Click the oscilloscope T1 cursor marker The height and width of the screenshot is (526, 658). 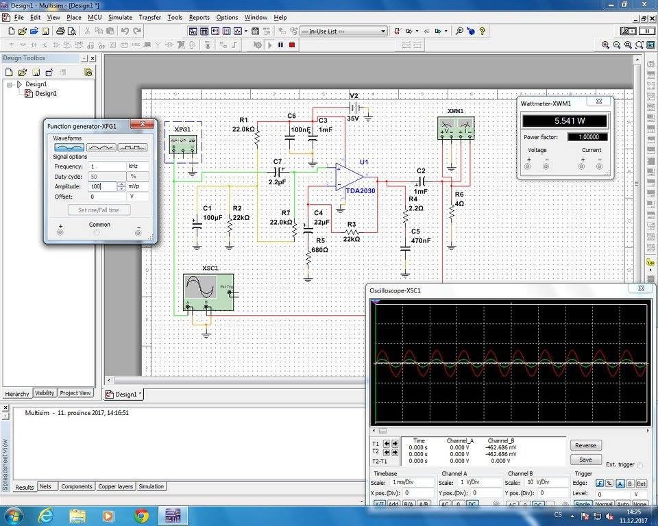tap(376, 301)
